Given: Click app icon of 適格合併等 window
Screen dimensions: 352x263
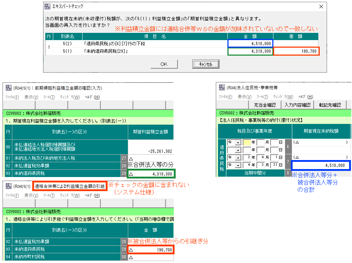Looking at the screenshot, I should tap(8, 186).
